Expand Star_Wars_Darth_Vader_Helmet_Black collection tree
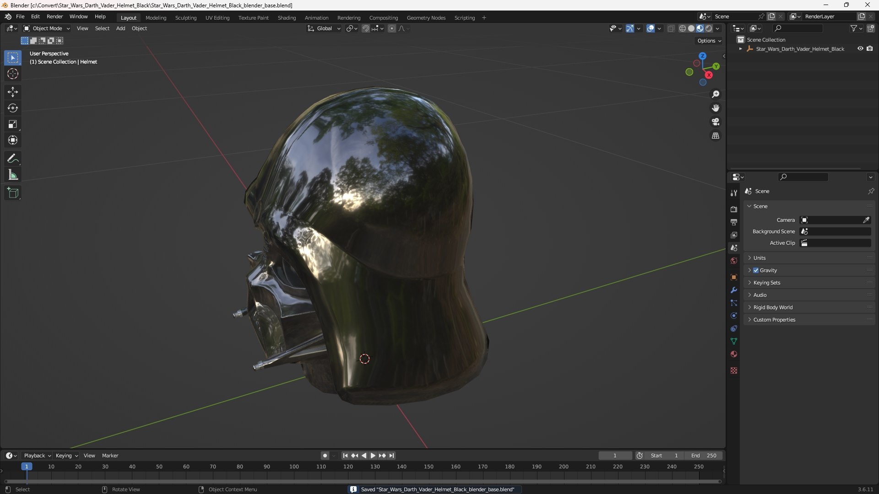Viewport: 879px width, 494px height. (740, 49)
